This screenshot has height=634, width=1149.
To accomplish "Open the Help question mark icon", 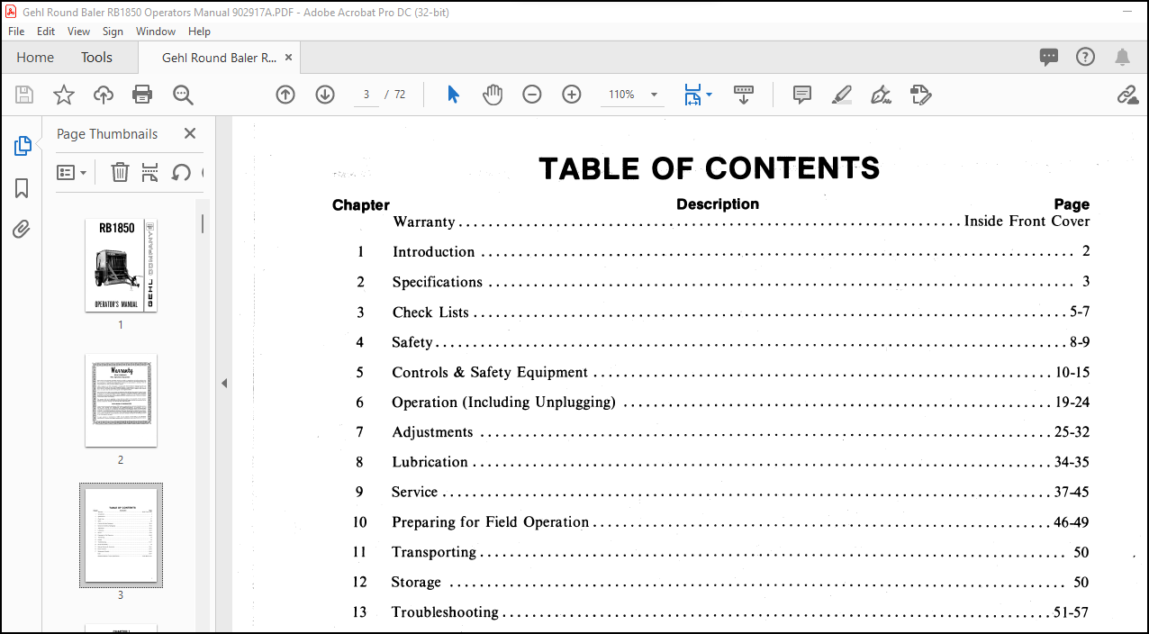I will [x=1086, y=57].
